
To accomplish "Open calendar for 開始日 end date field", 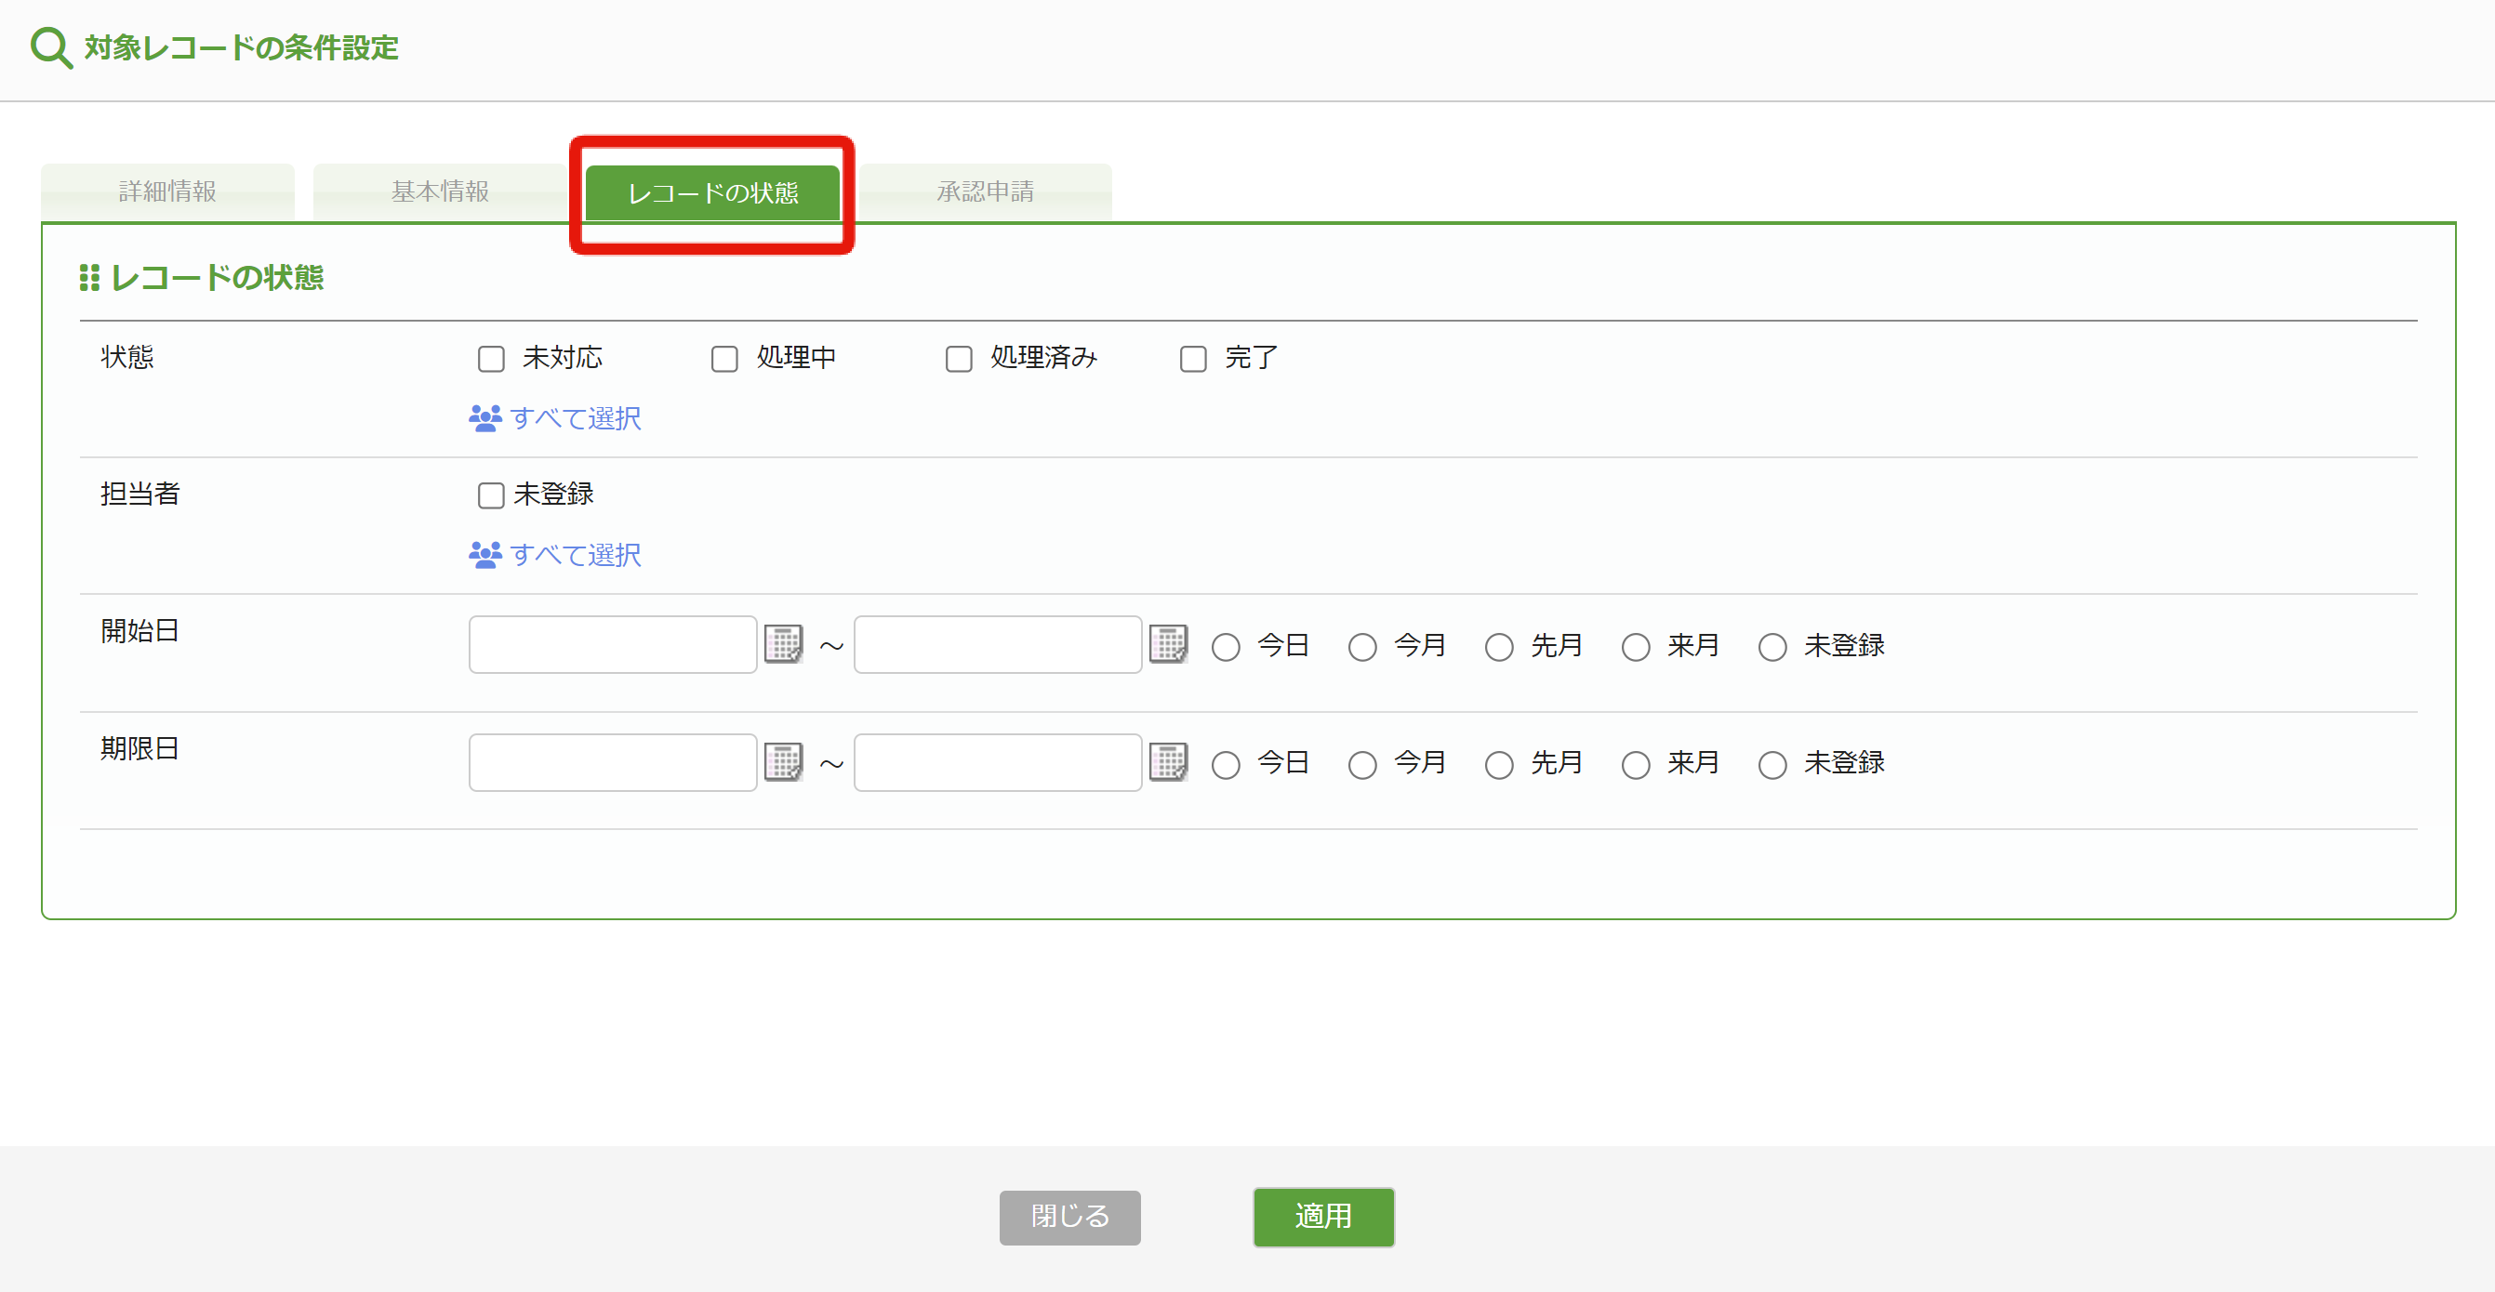I will [x=1168, y=644].
